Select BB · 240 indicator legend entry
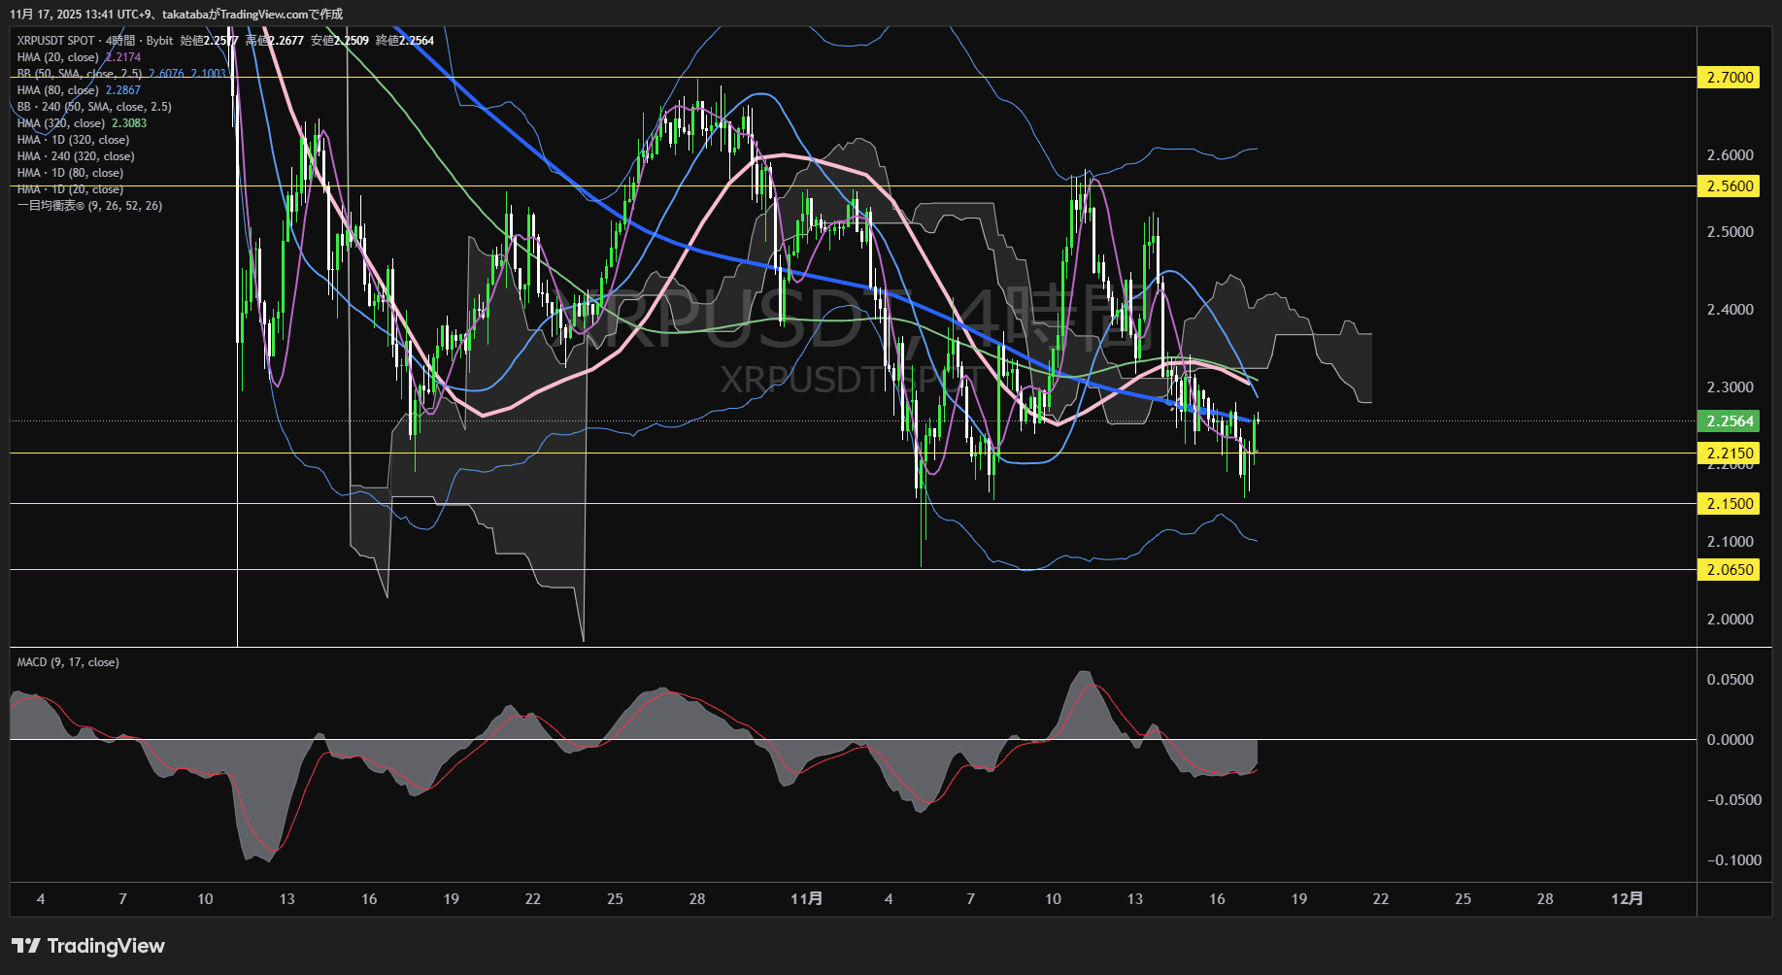The height and width of the screenshot is (975, 1782). click(93, 107)
